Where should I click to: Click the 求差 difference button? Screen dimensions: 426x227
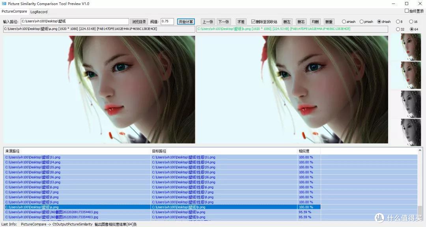click(241, 21)
